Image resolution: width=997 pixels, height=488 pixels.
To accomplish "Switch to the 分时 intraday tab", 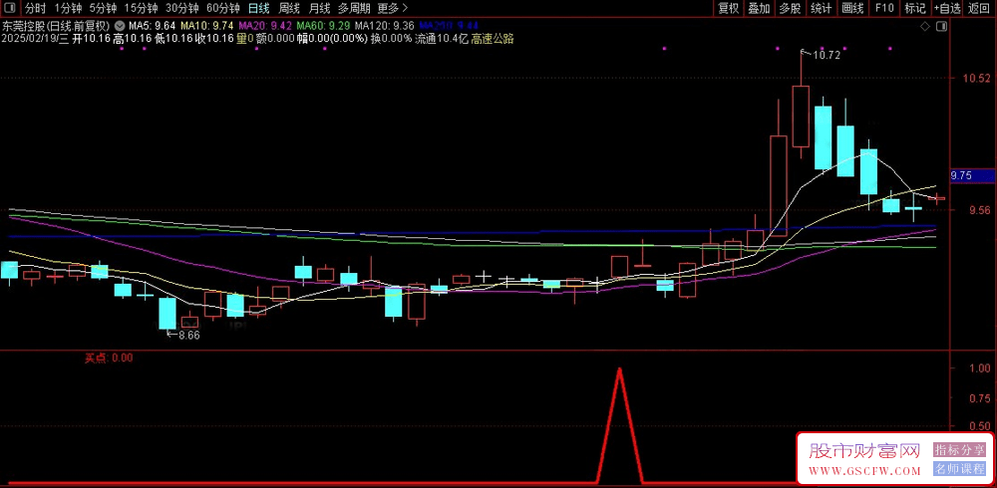I will coord(35,8).
